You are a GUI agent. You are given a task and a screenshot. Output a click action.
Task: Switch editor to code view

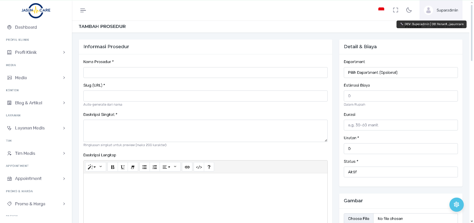(199, 167)
